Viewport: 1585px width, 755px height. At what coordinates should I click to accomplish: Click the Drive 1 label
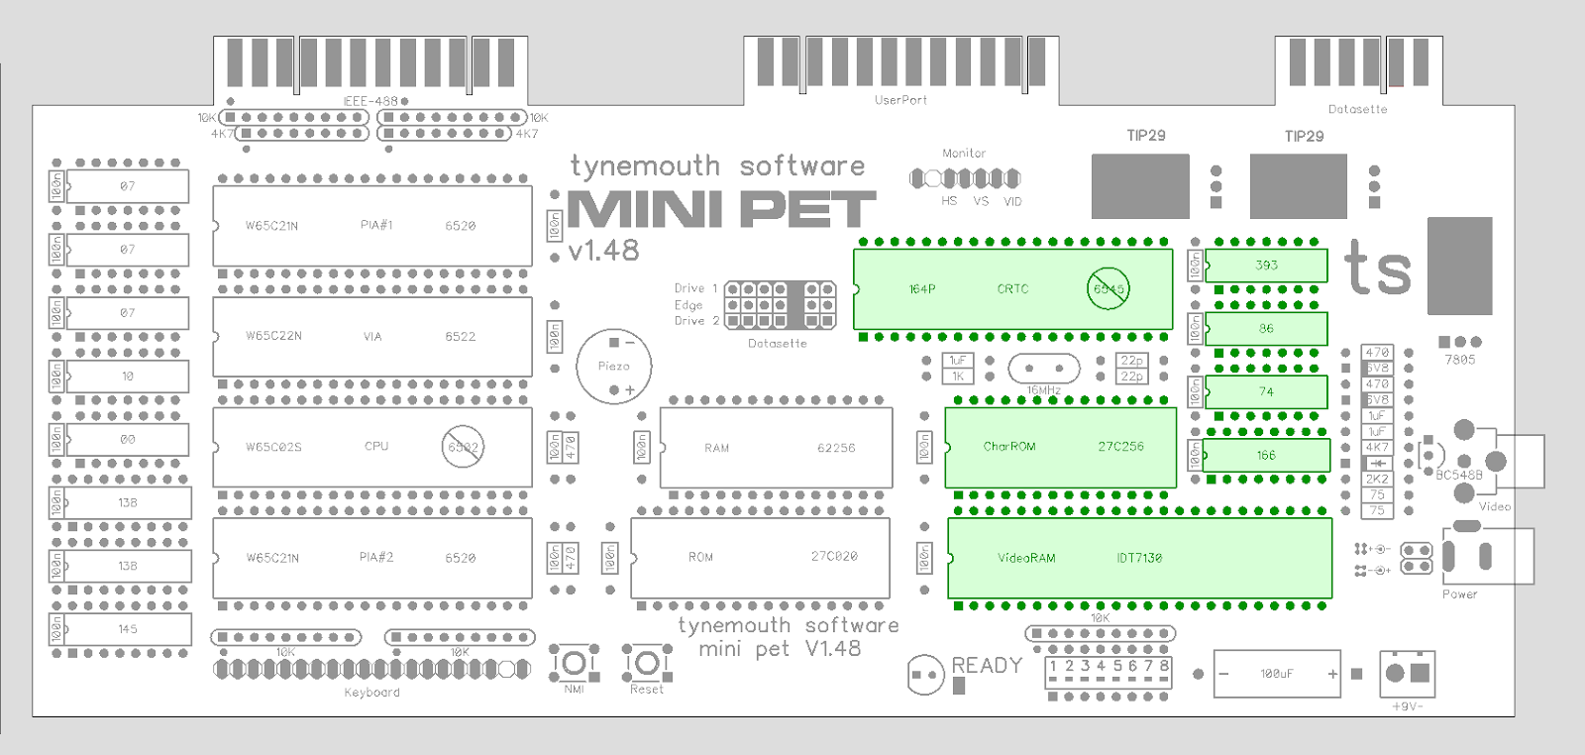(x=695, y=288)
